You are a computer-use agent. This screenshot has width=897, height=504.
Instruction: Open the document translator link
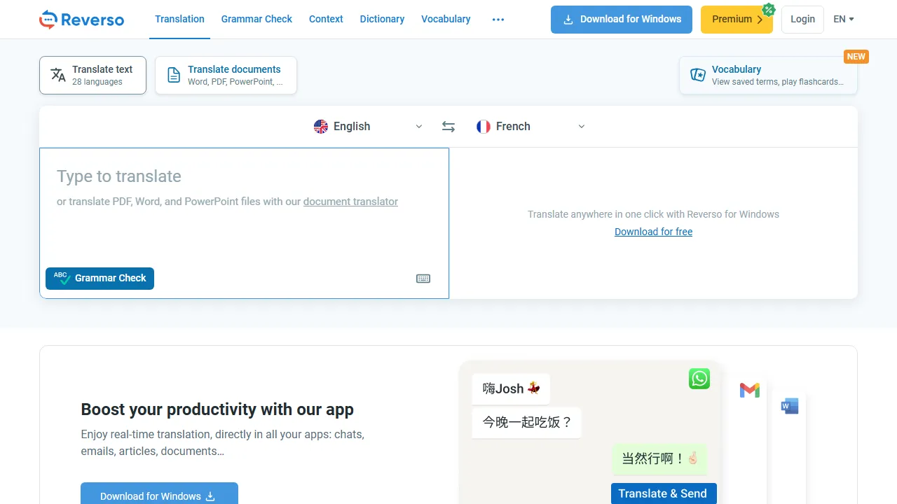coord(350,202)
